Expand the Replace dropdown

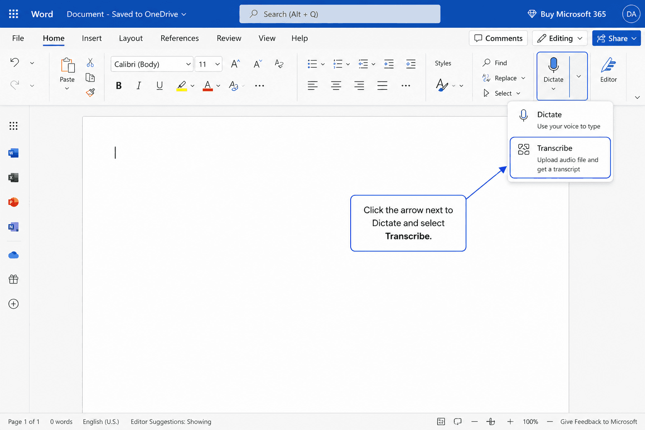pyautogui.click(x=523, y=78)
